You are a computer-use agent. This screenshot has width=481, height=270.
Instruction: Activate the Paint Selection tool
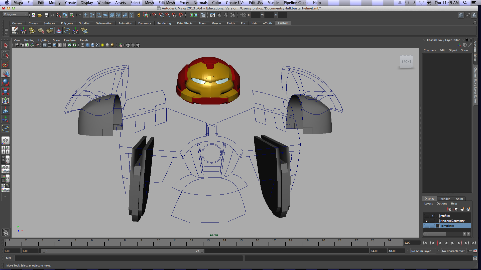point(6,64)
